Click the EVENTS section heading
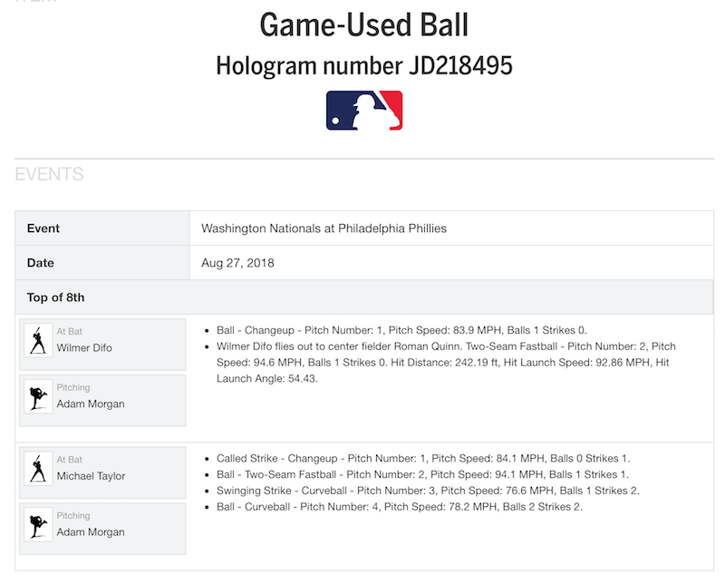725x584 pixels. click(x=49, y=174)
